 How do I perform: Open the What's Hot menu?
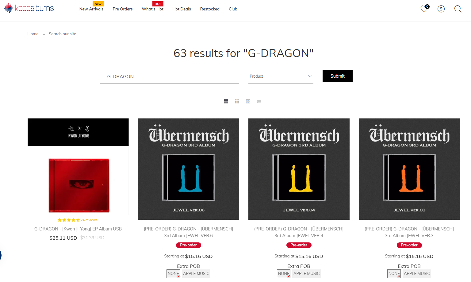[153, 9]
